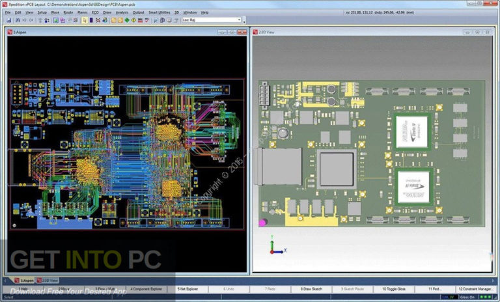Open the Output menu
The width and height of the screenshot is (500, 302).
pos(139,12)
